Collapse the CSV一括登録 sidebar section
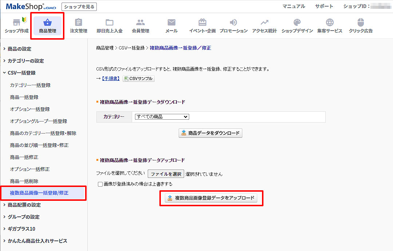This screenshot has width=393, height=251. [21, 73]
